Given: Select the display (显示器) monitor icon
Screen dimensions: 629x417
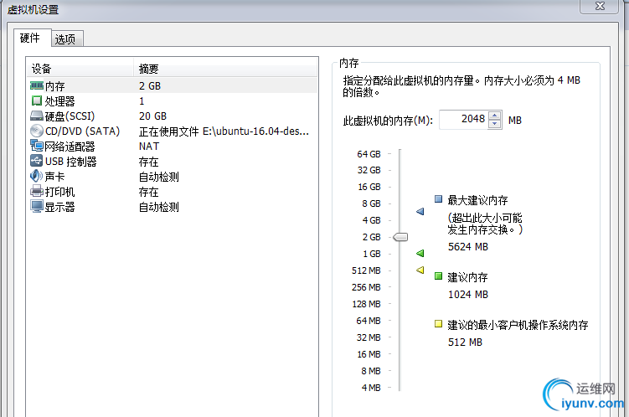Looking at the screenshot, I should [x=37, y=207].
